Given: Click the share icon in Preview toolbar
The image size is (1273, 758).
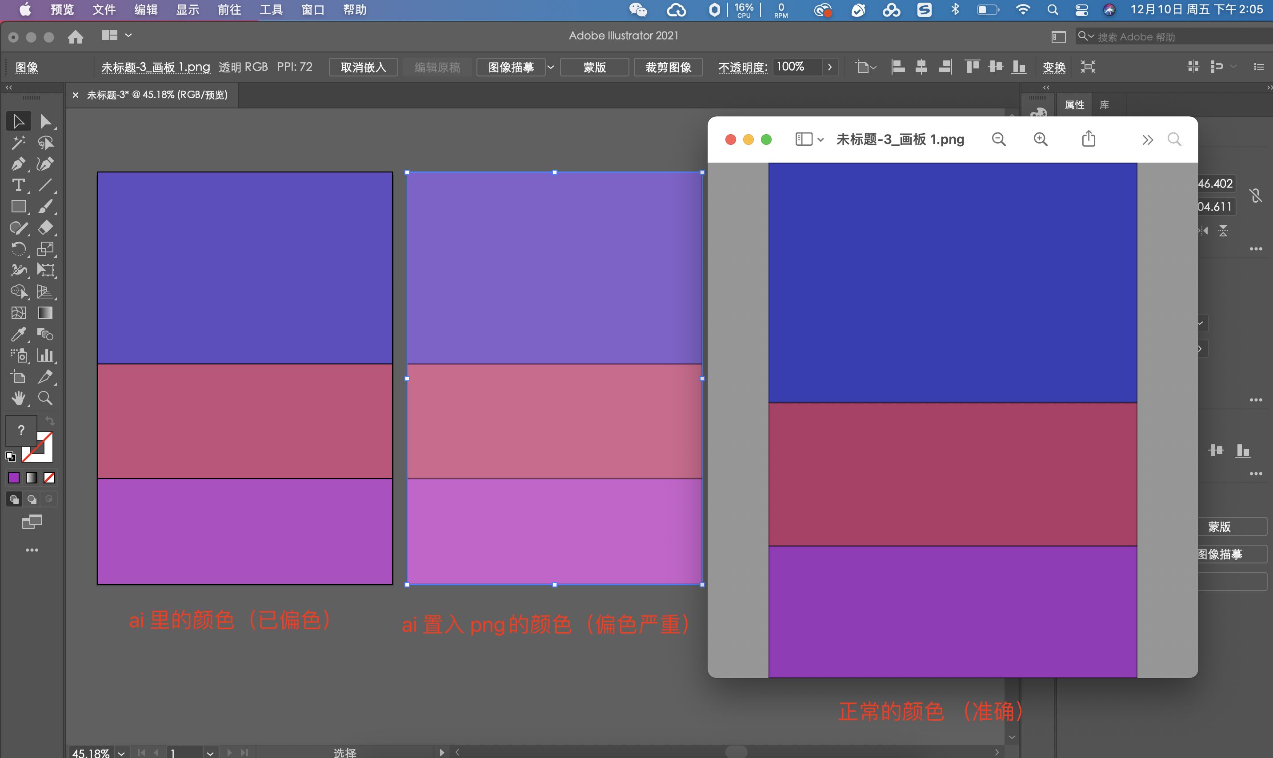Looking at the screenshot, I should [1089, 139].
